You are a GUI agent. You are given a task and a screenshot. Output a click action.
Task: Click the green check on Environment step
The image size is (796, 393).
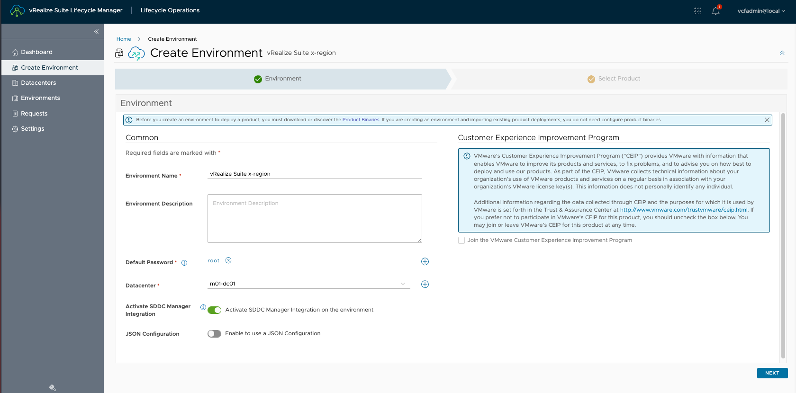click(x=258, y=79)
